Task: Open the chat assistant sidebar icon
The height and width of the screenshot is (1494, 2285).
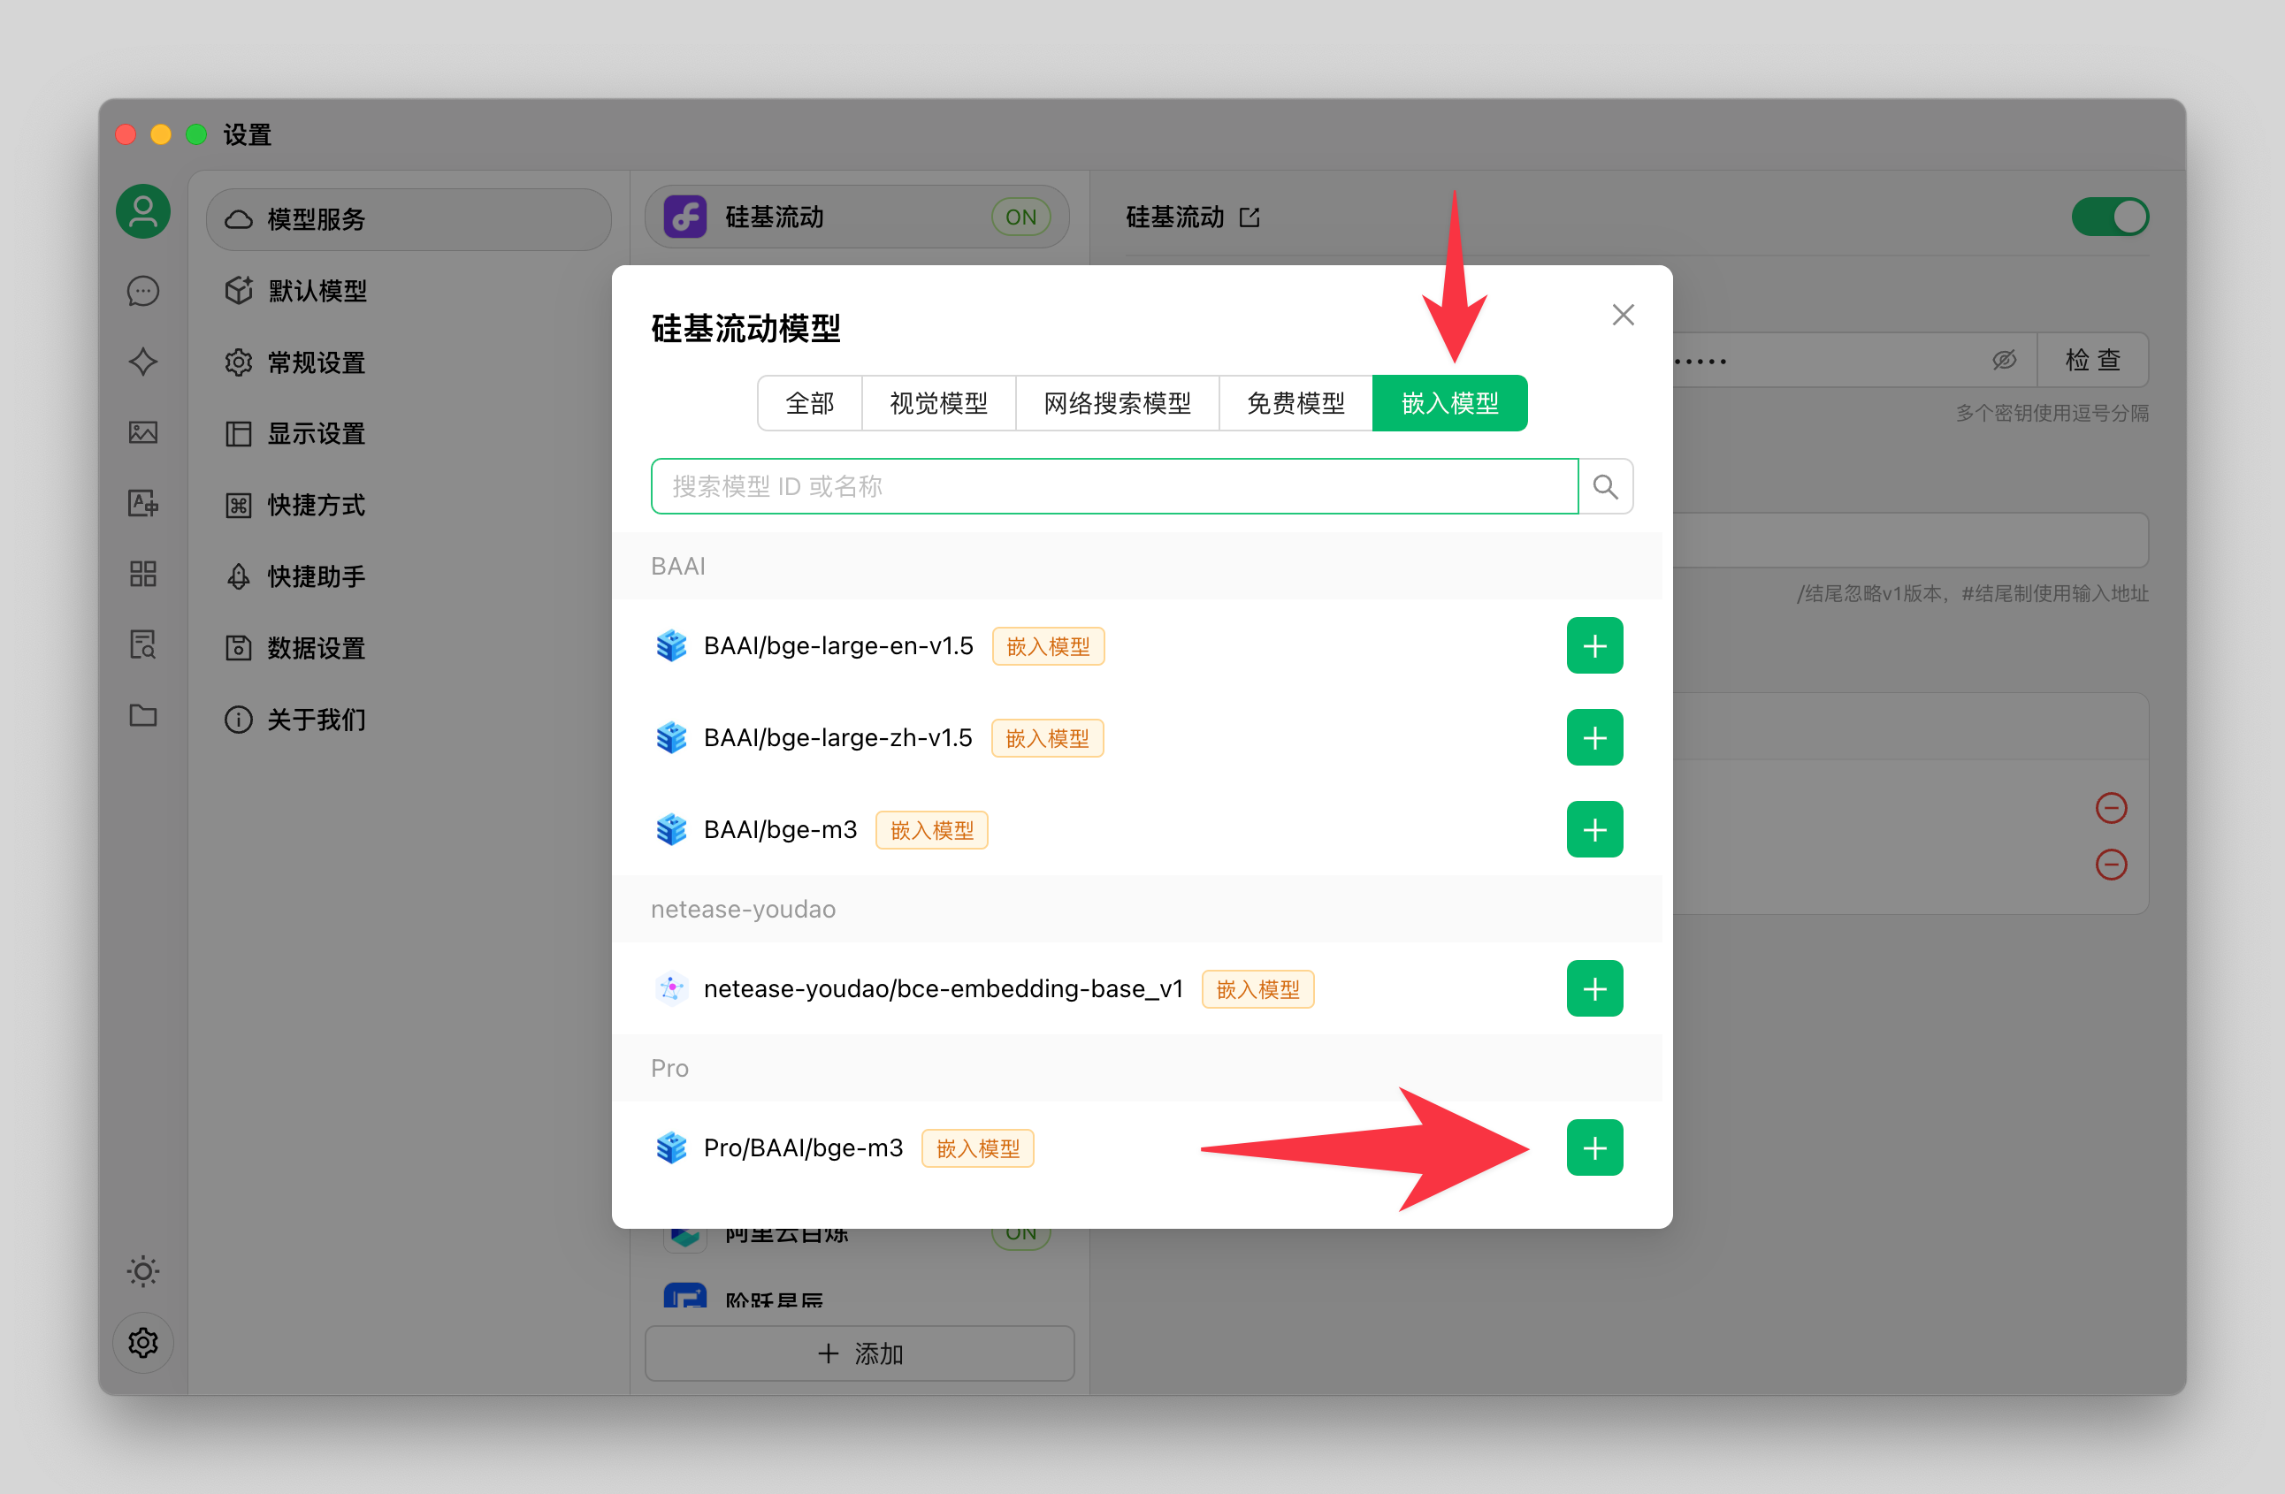Action: (143, 291)
